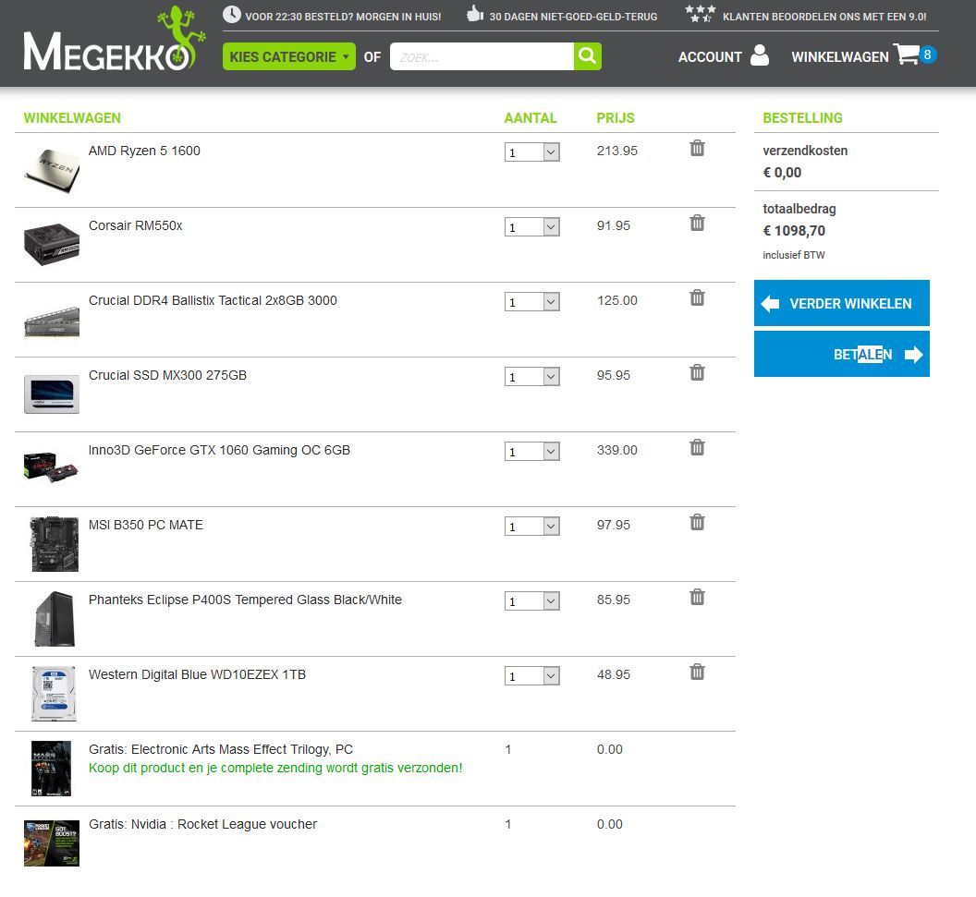
Task: Click the Western Digital hard drive thumbnail
Action: 54,694
